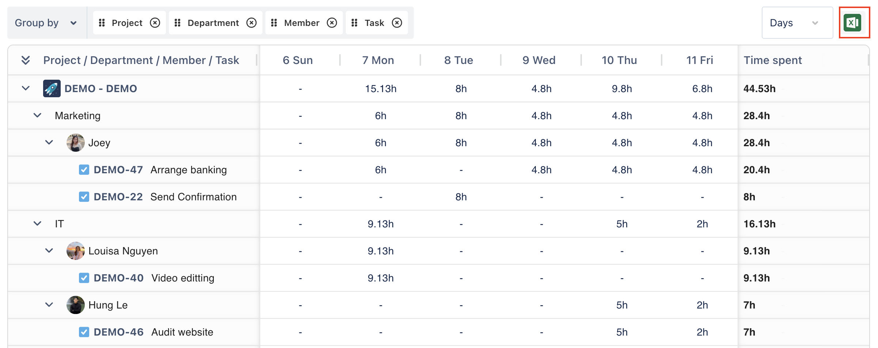The height and width of the screenshot is (348, 878).
Task: Remove the Member grouping chip
Action: [332, 23]
